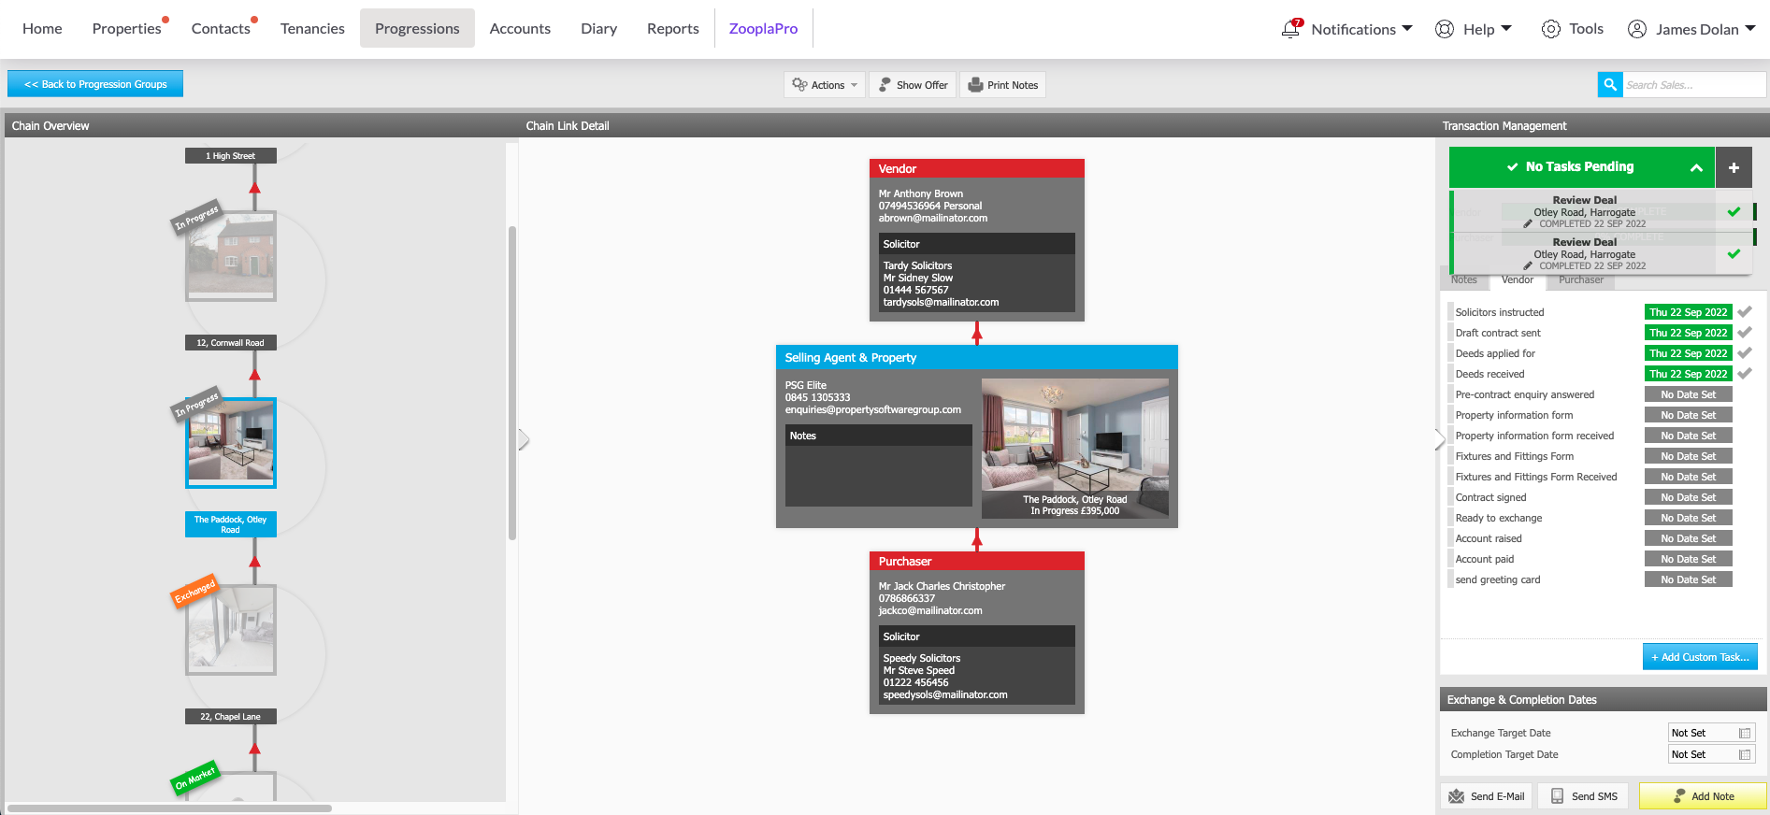The image size is (1770, 815).
Task: Set date for Property information form
Action: click(x=1688, y=415)
